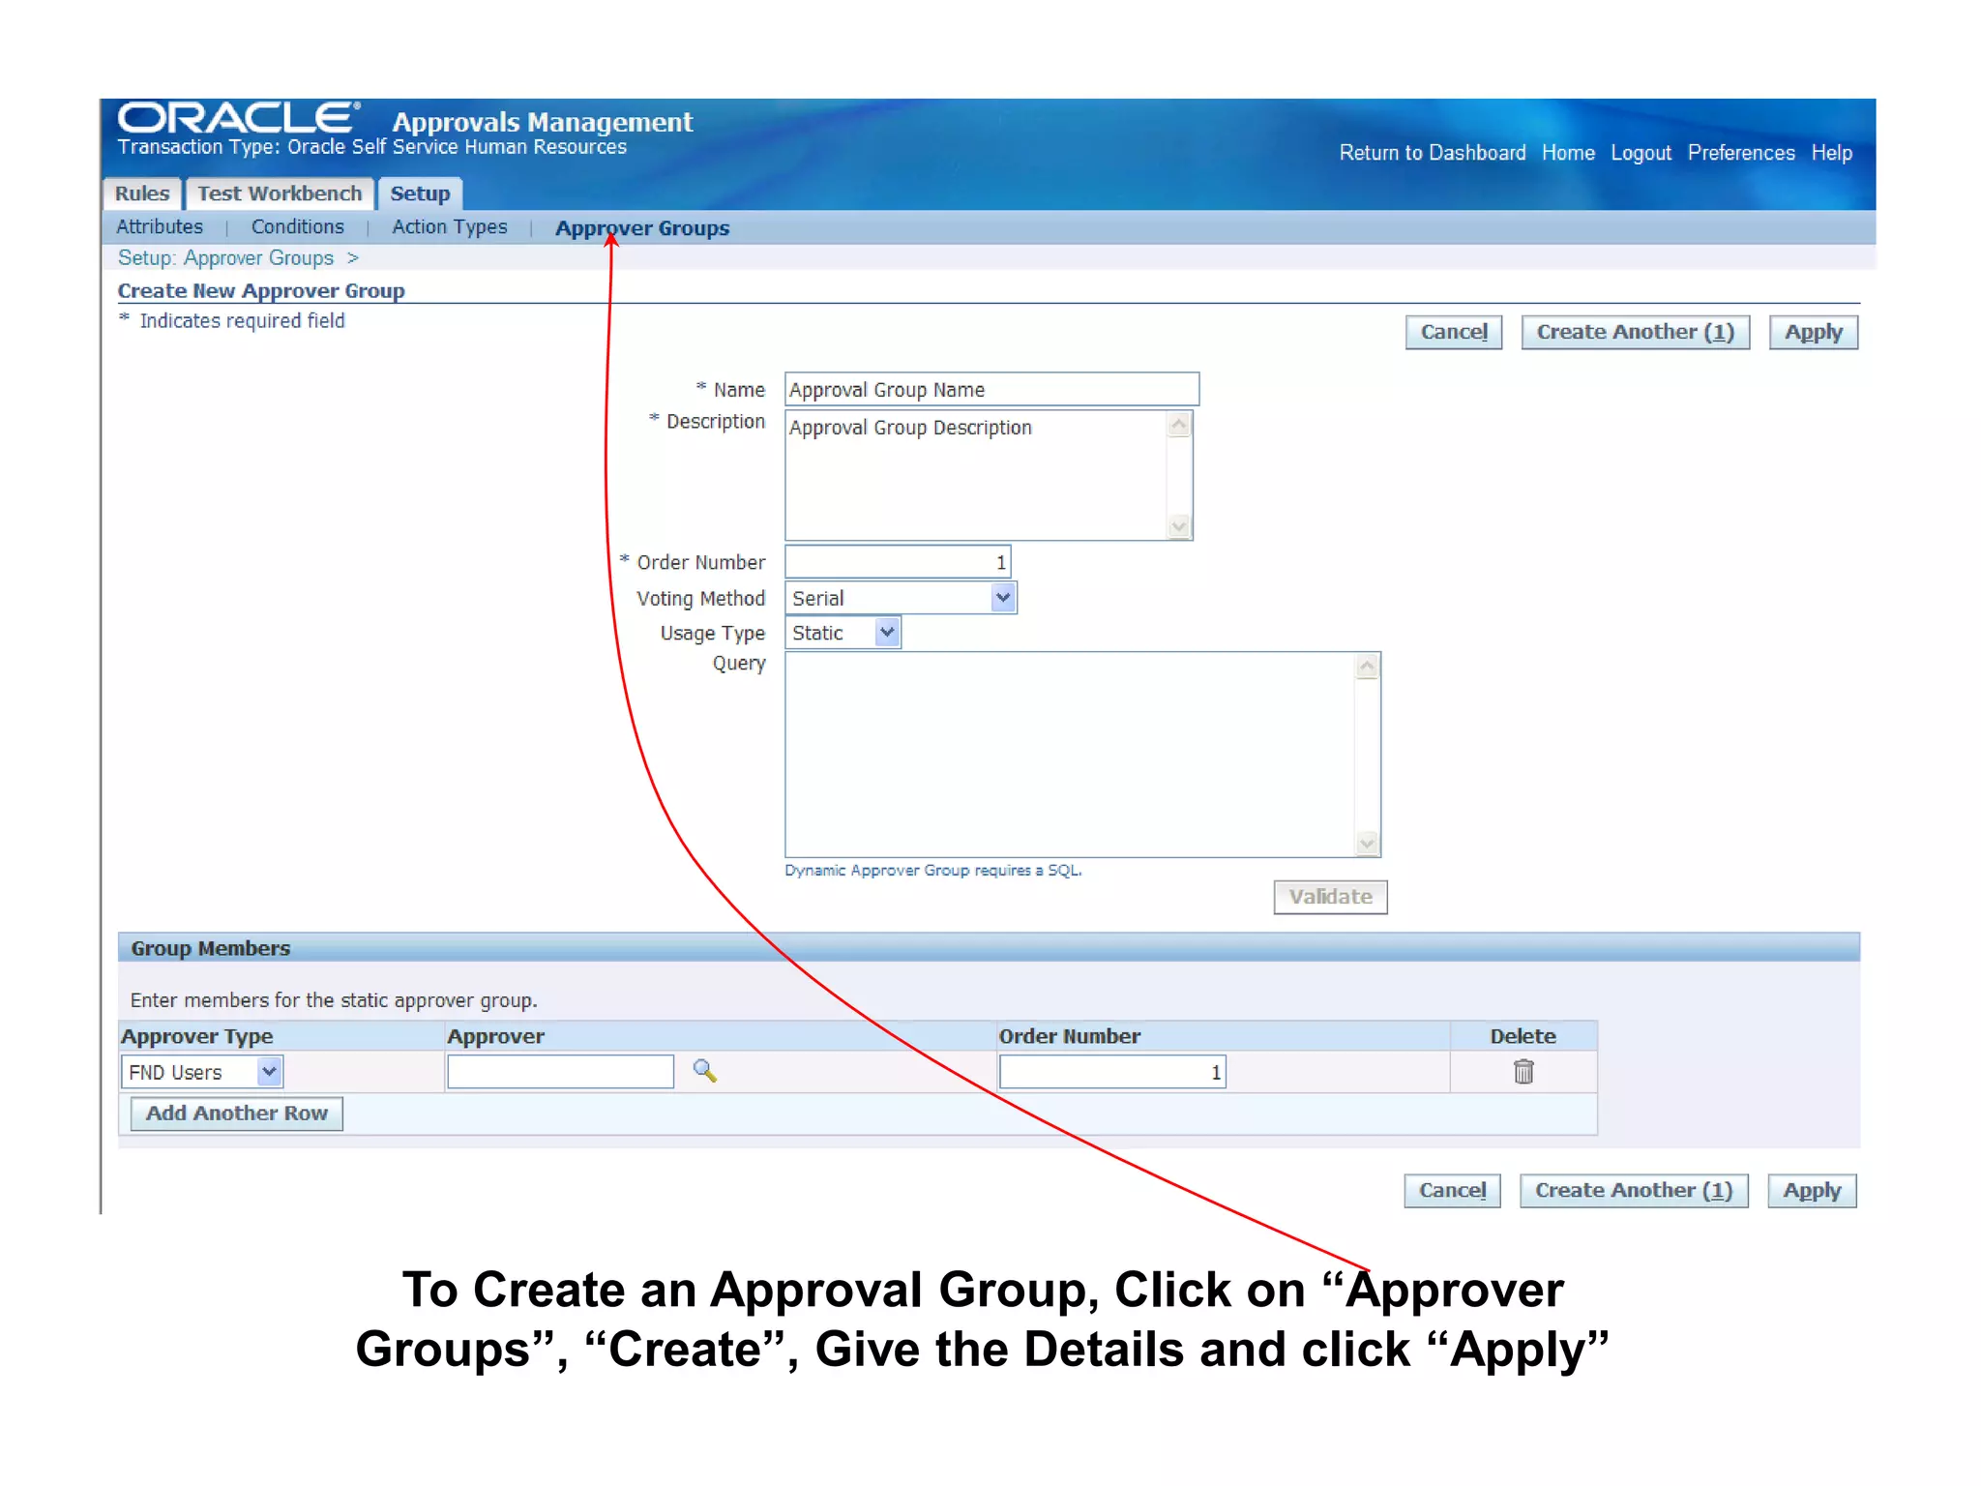Viewport: 1981px width, 1486px height.
Task: Click the bottom Create Another button
Action: (1633, 1191)
